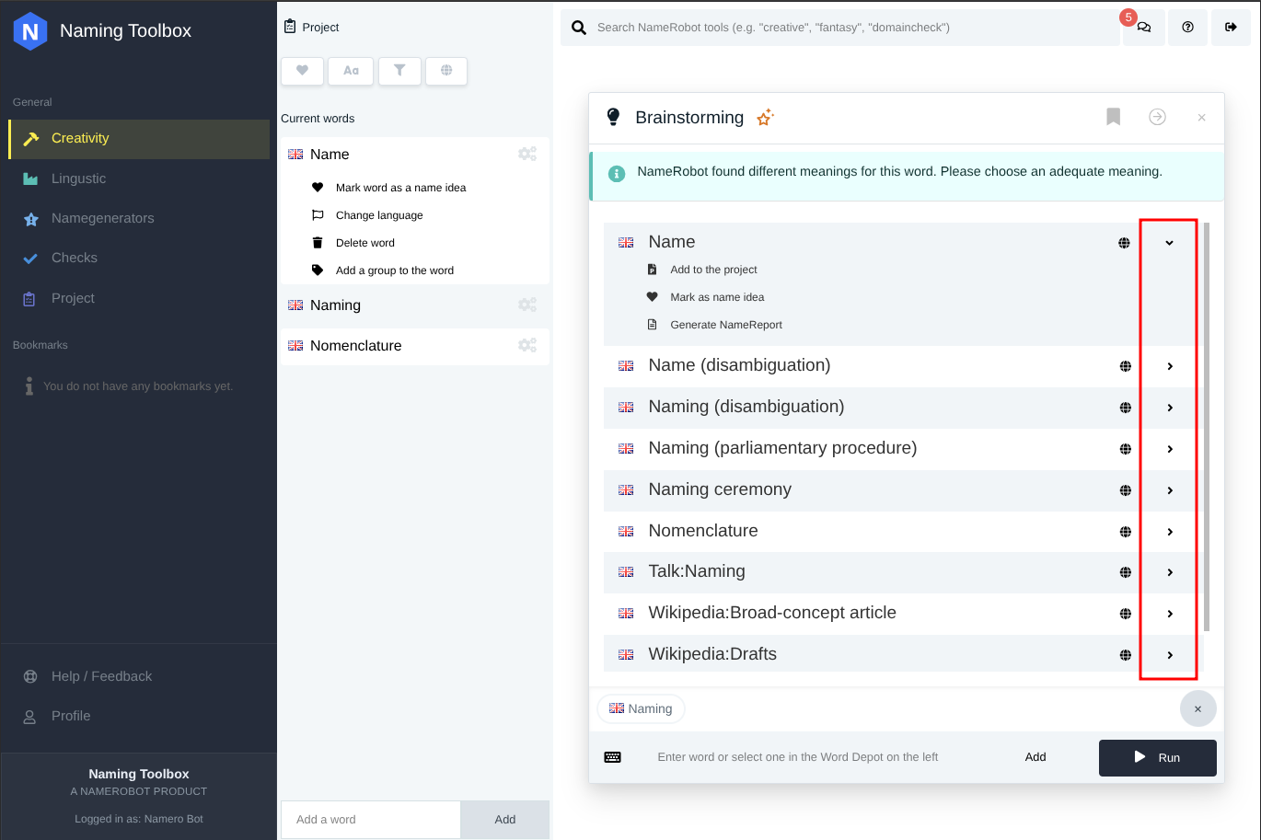The width and height of the screenshot is (1261, 840).
Task: Open gear settings for Nomenclature word
Action: tap(527, 345)
